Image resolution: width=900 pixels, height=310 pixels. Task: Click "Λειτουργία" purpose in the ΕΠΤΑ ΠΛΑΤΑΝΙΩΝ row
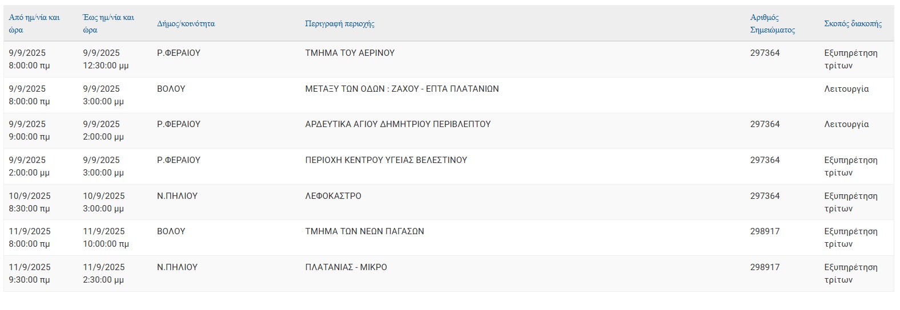tap(846, 89)
